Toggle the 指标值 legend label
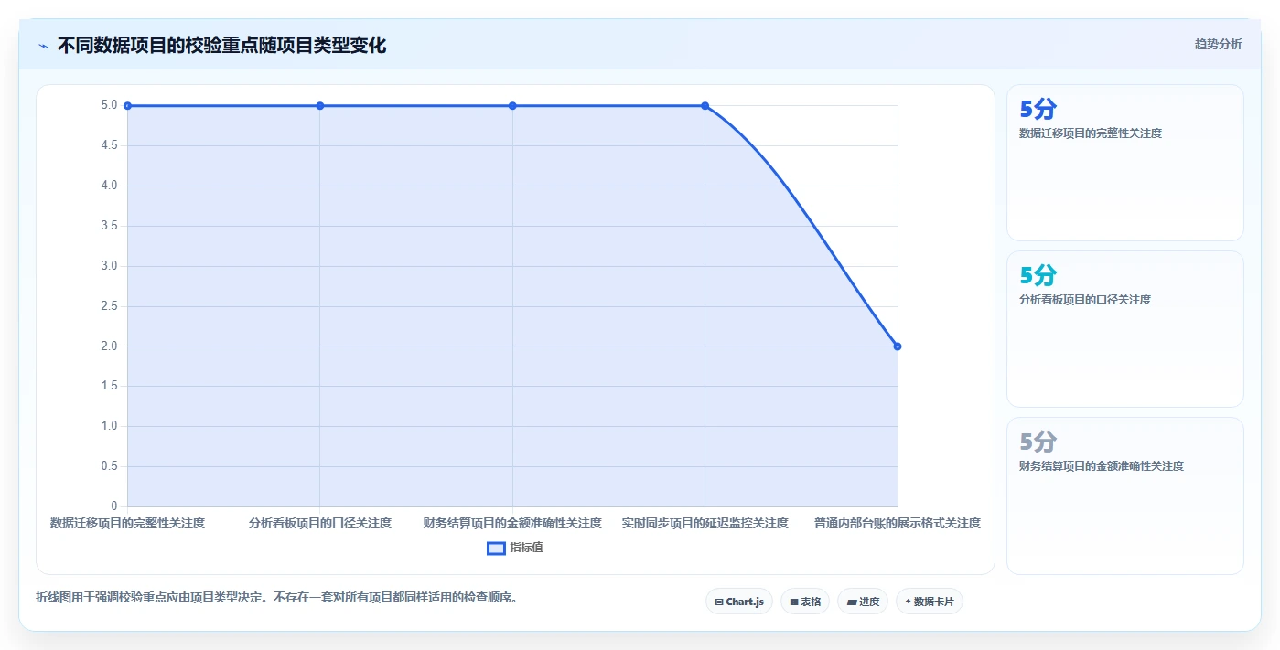Image resolution: width=1280 pixels, height=650 pixels. pos(527,548)
